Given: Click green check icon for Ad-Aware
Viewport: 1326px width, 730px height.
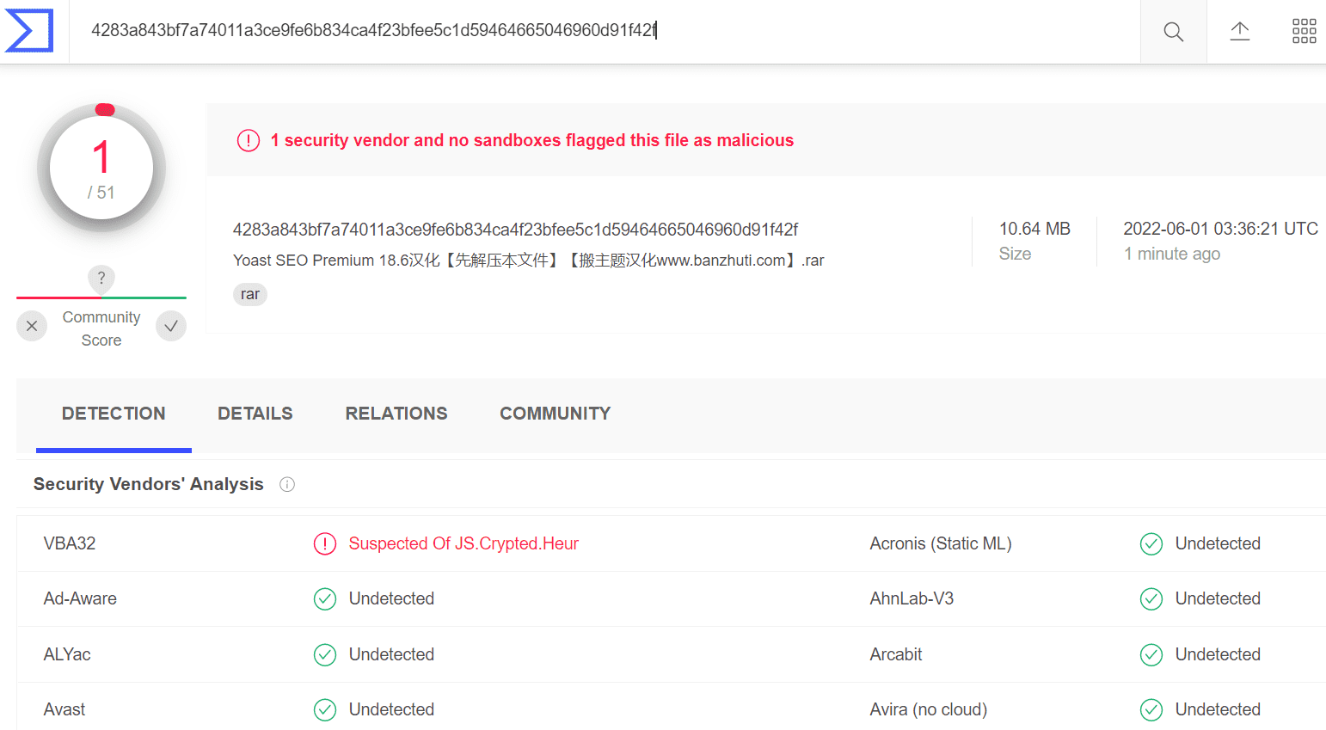Looking at the screenshot, I should tap(325, 599).
